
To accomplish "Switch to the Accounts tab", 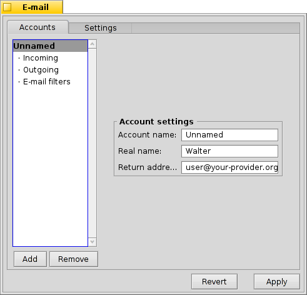I will (x=38, y=27).
